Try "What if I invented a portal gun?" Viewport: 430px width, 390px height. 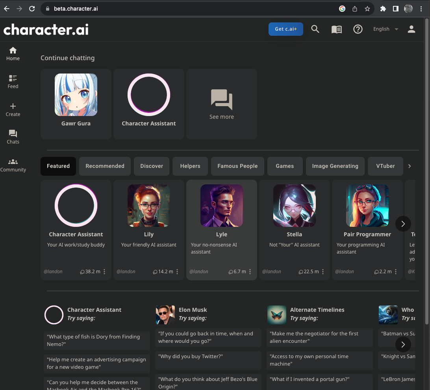coord(319,382)
